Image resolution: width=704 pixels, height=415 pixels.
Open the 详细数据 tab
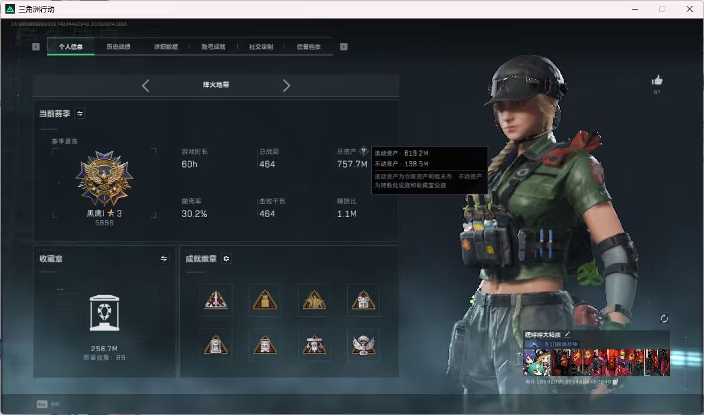[166, 47]
